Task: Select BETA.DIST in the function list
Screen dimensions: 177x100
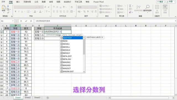Action: (72, 56)
